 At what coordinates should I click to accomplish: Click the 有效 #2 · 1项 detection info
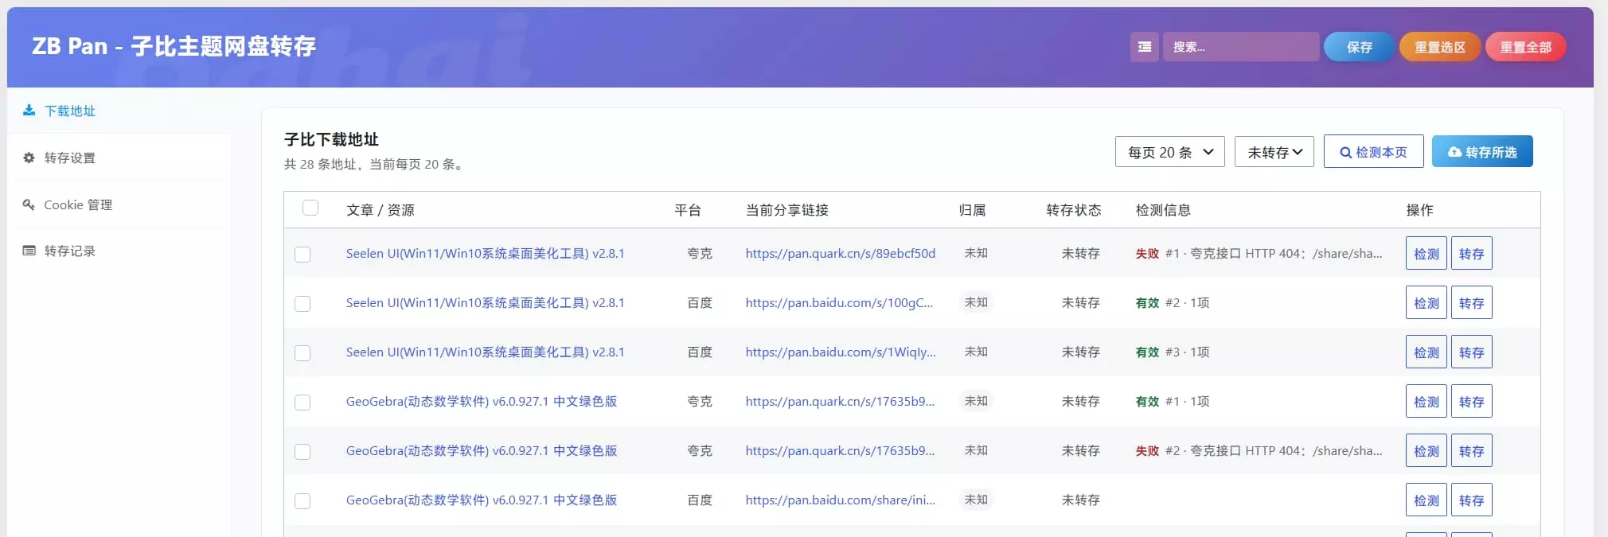[x=1172, y=302]
